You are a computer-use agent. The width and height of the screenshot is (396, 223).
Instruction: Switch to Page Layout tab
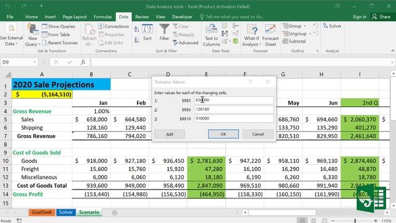tap(74, 17)
